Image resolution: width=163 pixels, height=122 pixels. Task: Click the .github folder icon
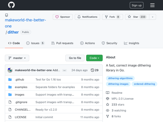pos(10,80)
